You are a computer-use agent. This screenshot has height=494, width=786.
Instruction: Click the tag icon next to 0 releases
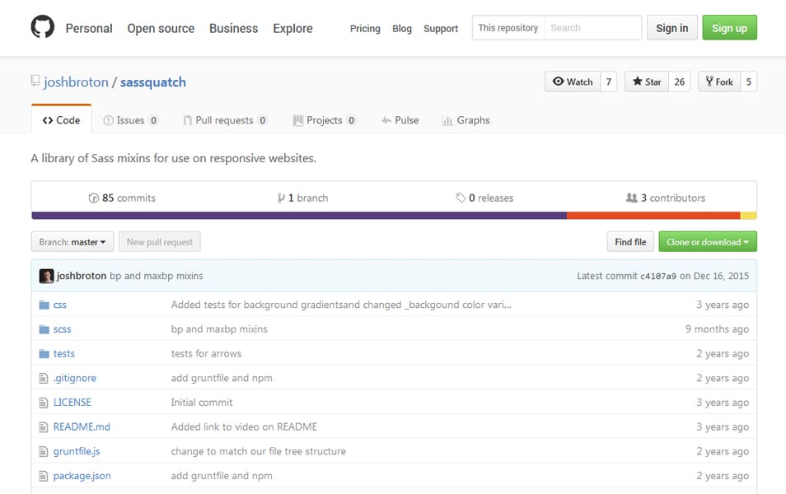[x=461, y=198]
